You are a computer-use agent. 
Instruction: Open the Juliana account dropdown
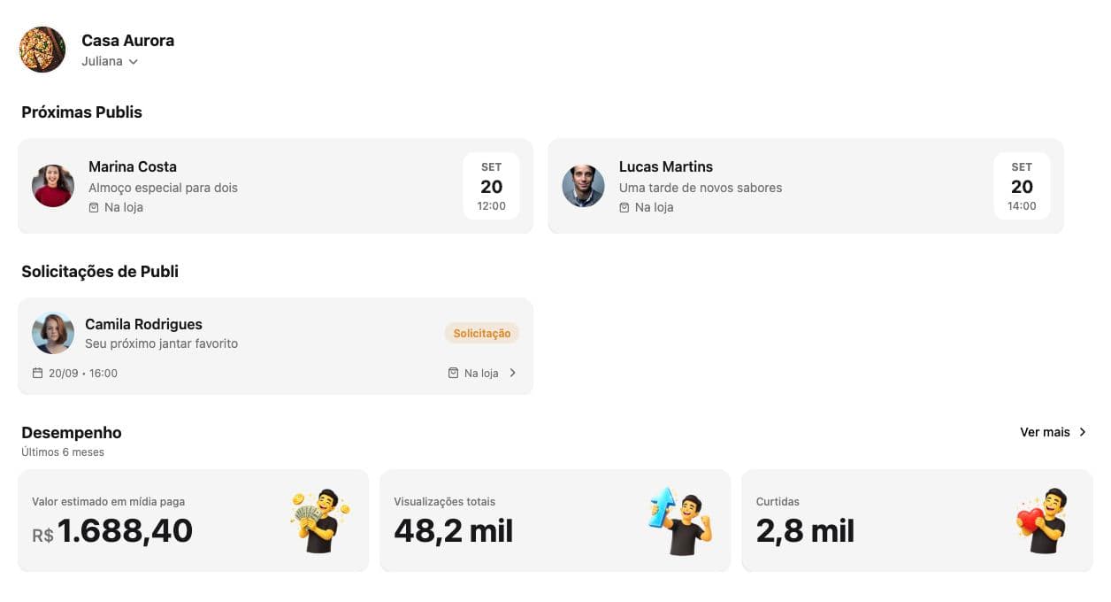pyautogui.click(x=110, y=62)
